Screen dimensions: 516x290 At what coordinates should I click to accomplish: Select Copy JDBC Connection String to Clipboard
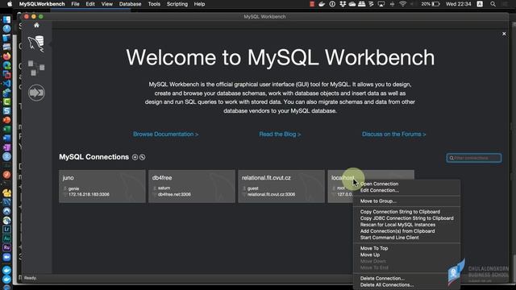tap(406, 218)
